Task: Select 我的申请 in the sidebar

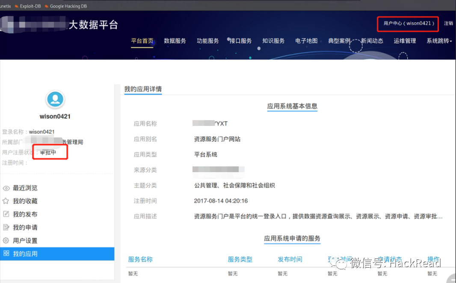Action: [x=25, y=227]
